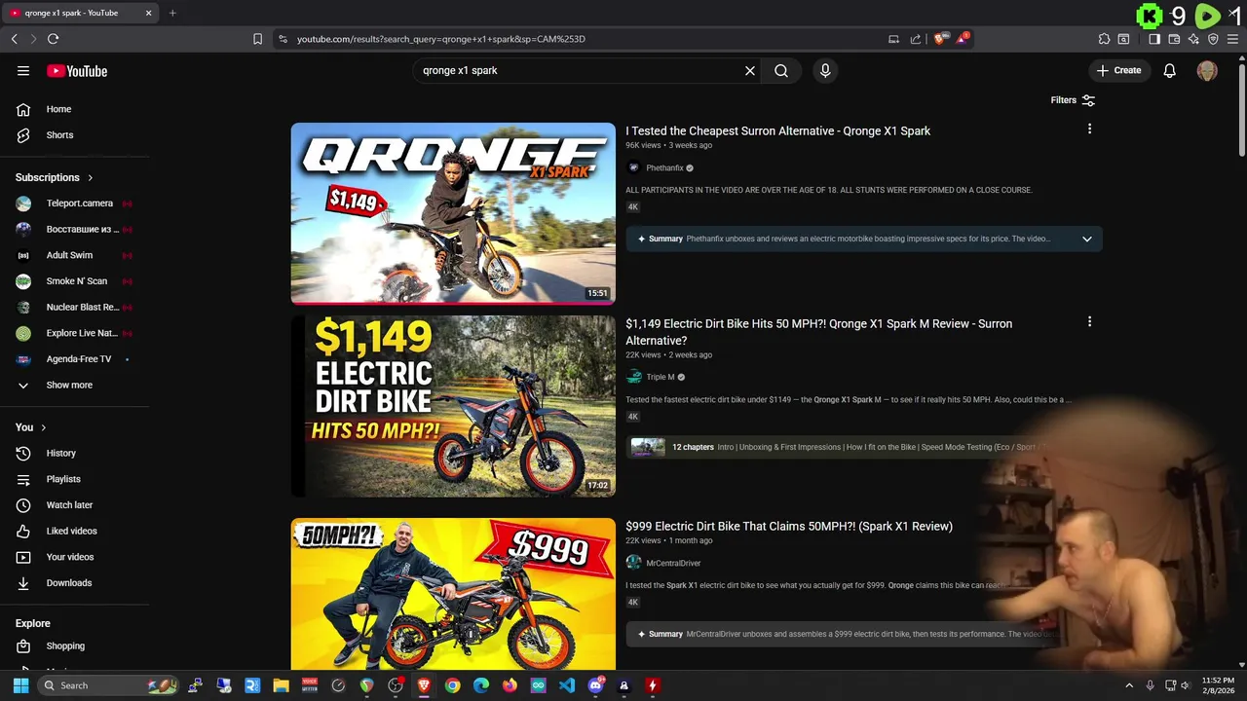Open the Smoke N' Scan subscription
Viewport: 1247px width, 701px height.
pos(75,281)
